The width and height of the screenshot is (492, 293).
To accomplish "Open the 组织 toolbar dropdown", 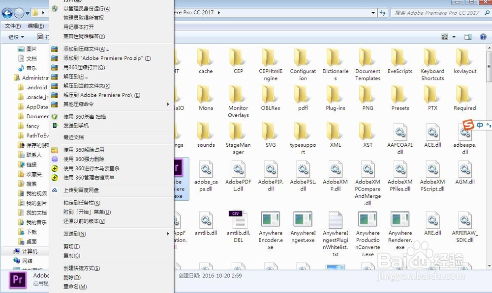I will tap(16, 37).
